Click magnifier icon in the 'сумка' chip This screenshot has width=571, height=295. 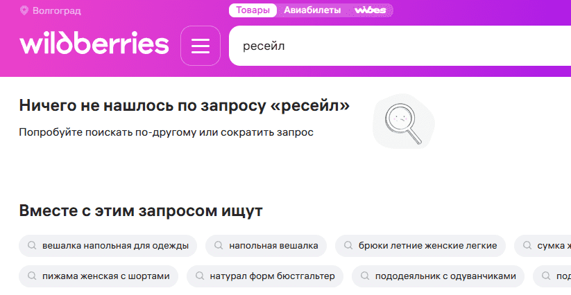click(527, 246)
